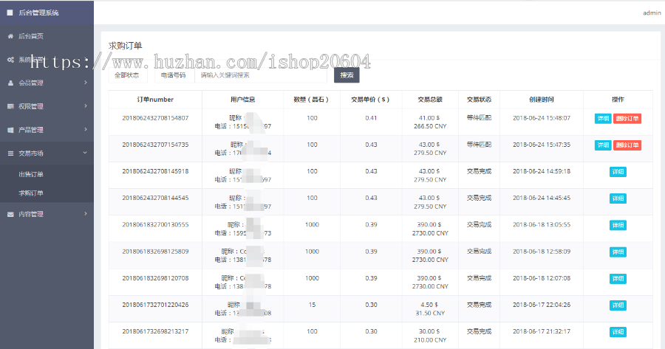Open 详细 for order 2018062432707154735
Image resolution: width=665 pixels, height=349 pixels.
coord(603,145)
